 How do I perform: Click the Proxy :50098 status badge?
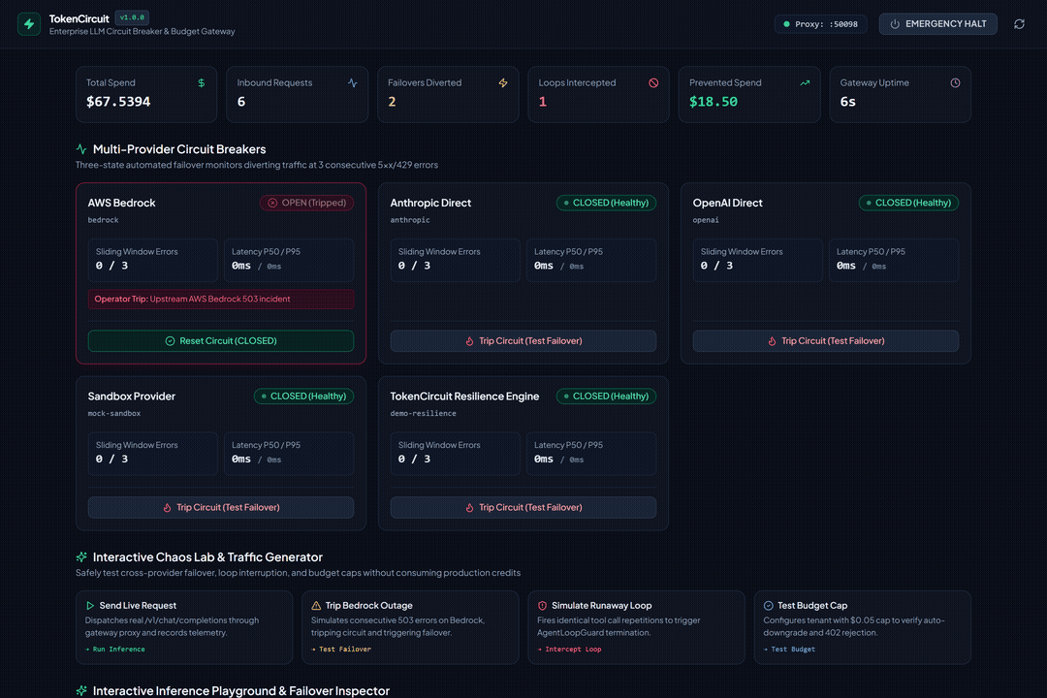(821, 24)
